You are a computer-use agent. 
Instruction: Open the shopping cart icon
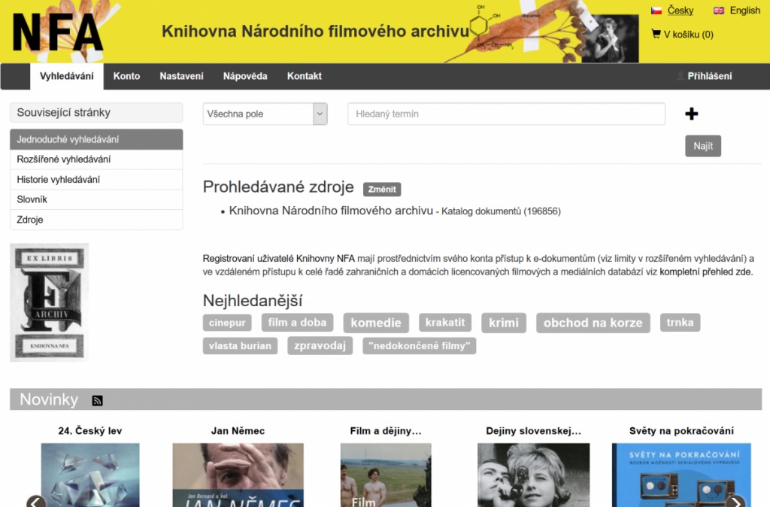(656, 34)
